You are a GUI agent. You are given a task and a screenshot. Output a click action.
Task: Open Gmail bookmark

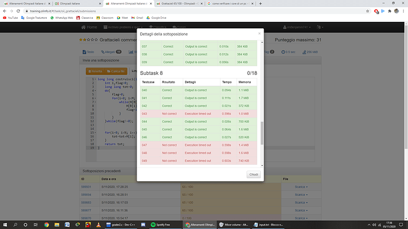[x=137, y=18]
